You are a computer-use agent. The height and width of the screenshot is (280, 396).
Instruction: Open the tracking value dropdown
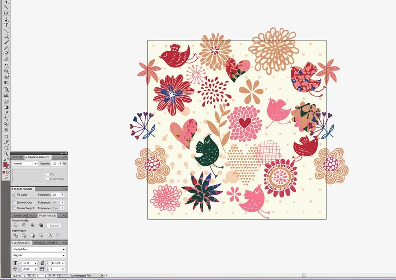tap(63, 269)
